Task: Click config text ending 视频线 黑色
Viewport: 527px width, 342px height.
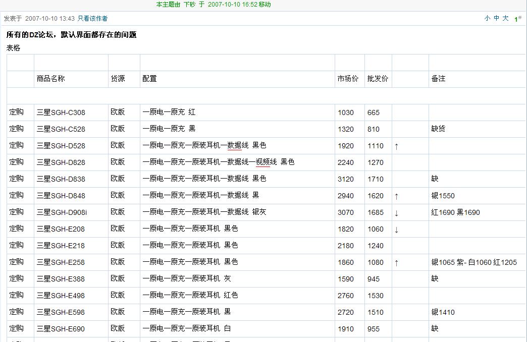Action: [x=219, y=162]
